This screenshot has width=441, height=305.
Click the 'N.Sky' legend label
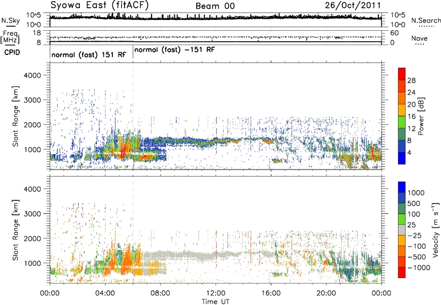(x=10, y=20)
